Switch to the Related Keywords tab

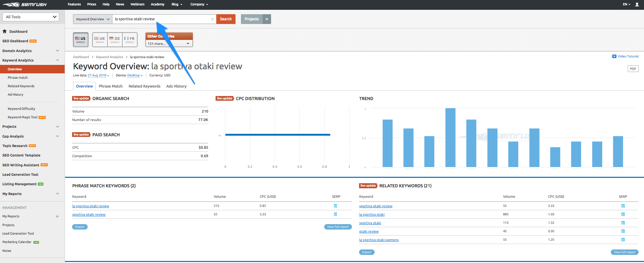(145, 86)
